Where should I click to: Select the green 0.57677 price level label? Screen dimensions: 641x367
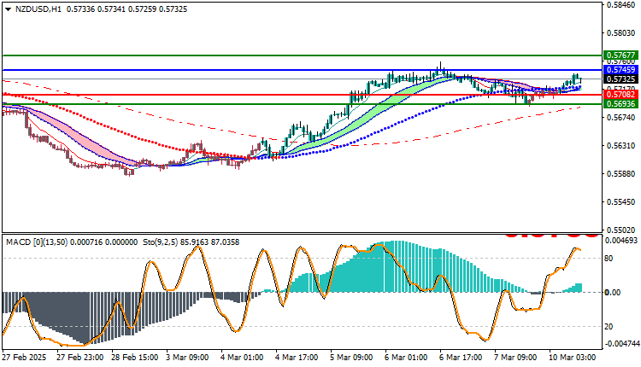621,55
